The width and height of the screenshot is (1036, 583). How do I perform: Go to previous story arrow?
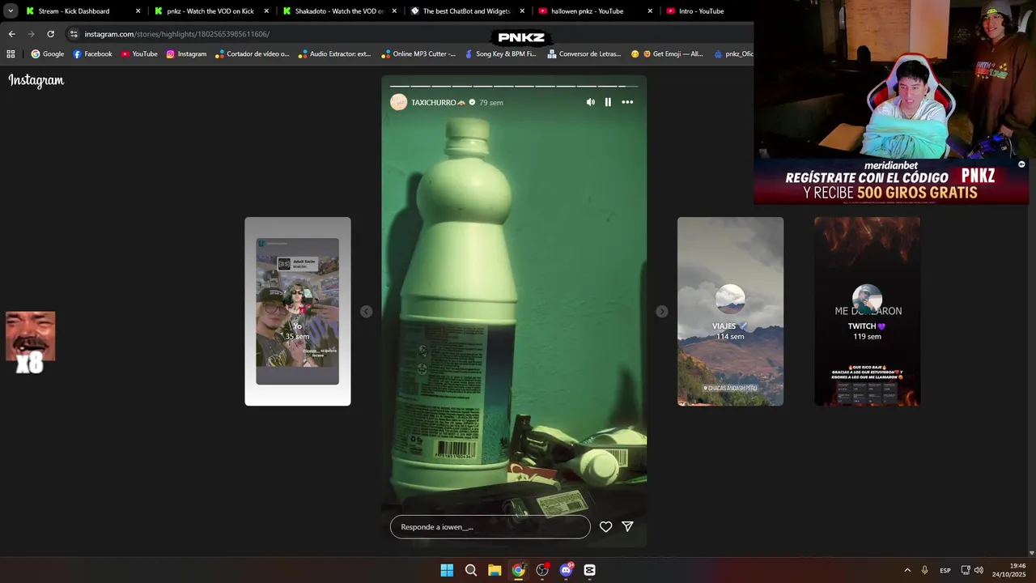tap(366, 312)
